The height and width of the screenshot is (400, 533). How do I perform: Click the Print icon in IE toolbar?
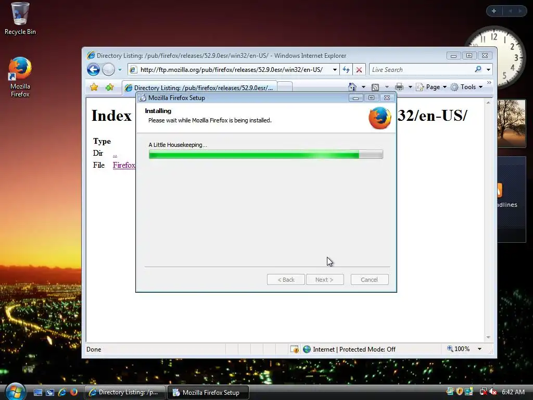(x=399, y=87)
